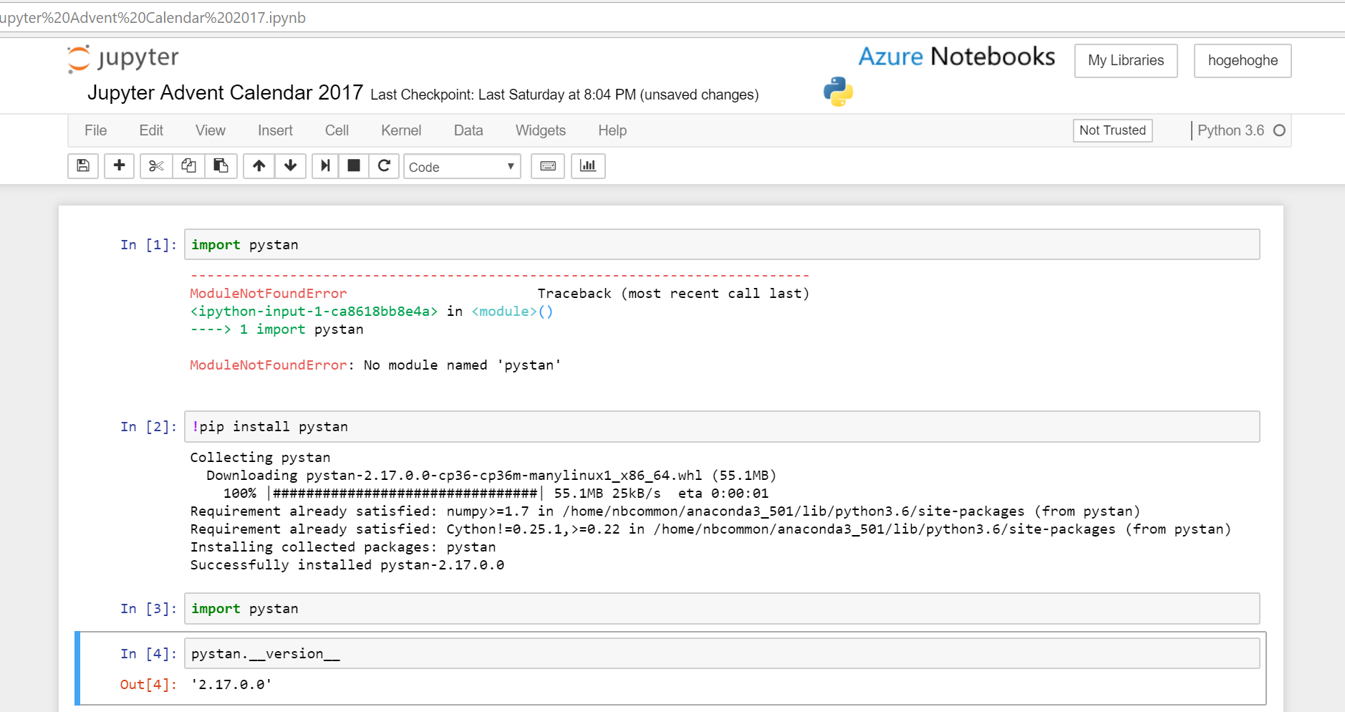The image size is (1345, 712).
Task: Insert a new cell below with the plus icon
Action: [119, 165]
